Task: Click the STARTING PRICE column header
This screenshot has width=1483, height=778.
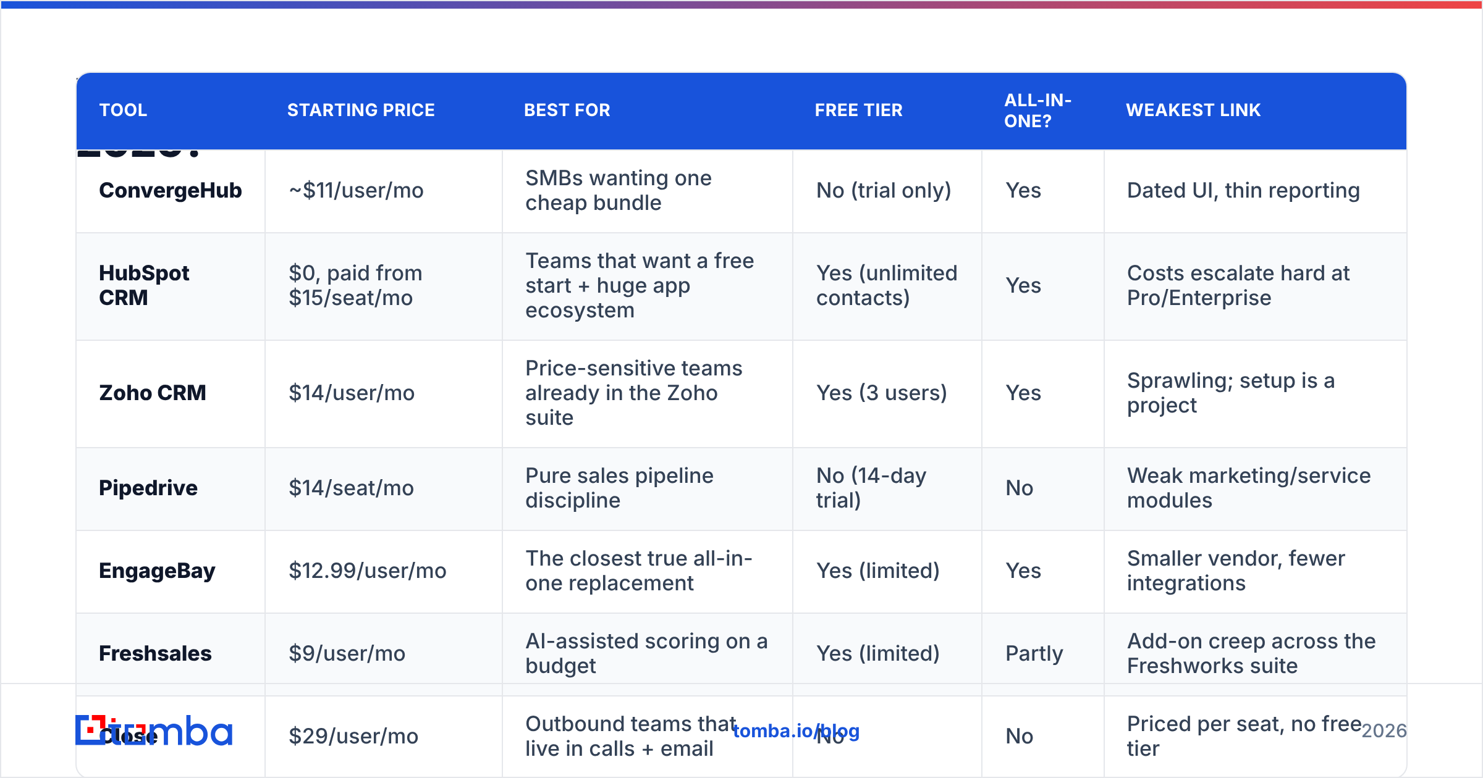Action: click(361, 111)
